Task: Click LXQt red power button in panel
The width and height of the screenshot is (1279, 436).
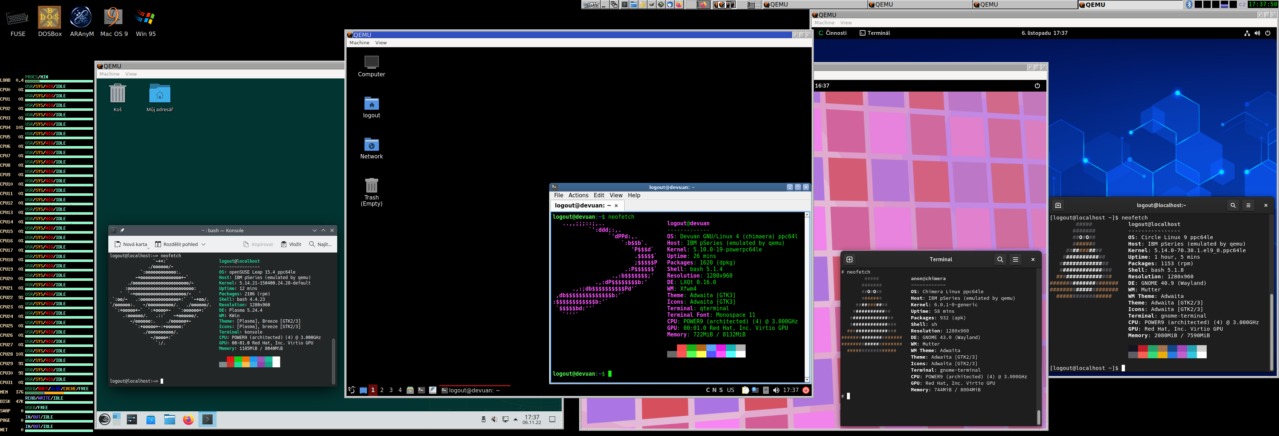Action: [x=806, y=390]
